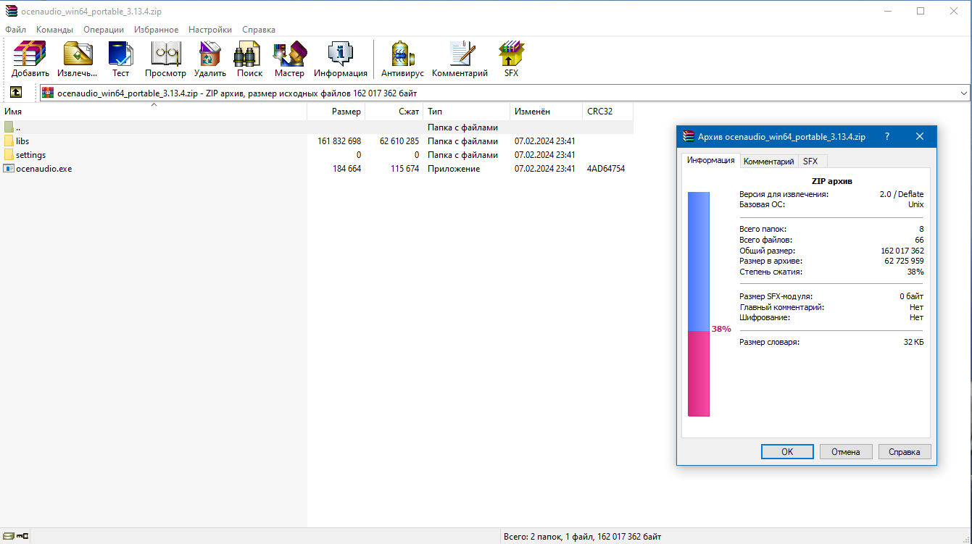This screenshot has width=972, height=544.
Task: Click the 32 КБ dictionary size value
Action: (913, 342)
